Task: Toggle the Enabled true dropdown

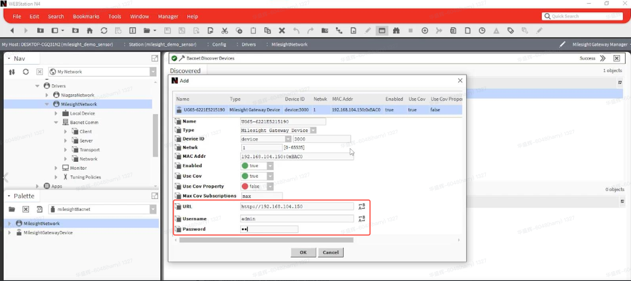Action: point(270,166)
